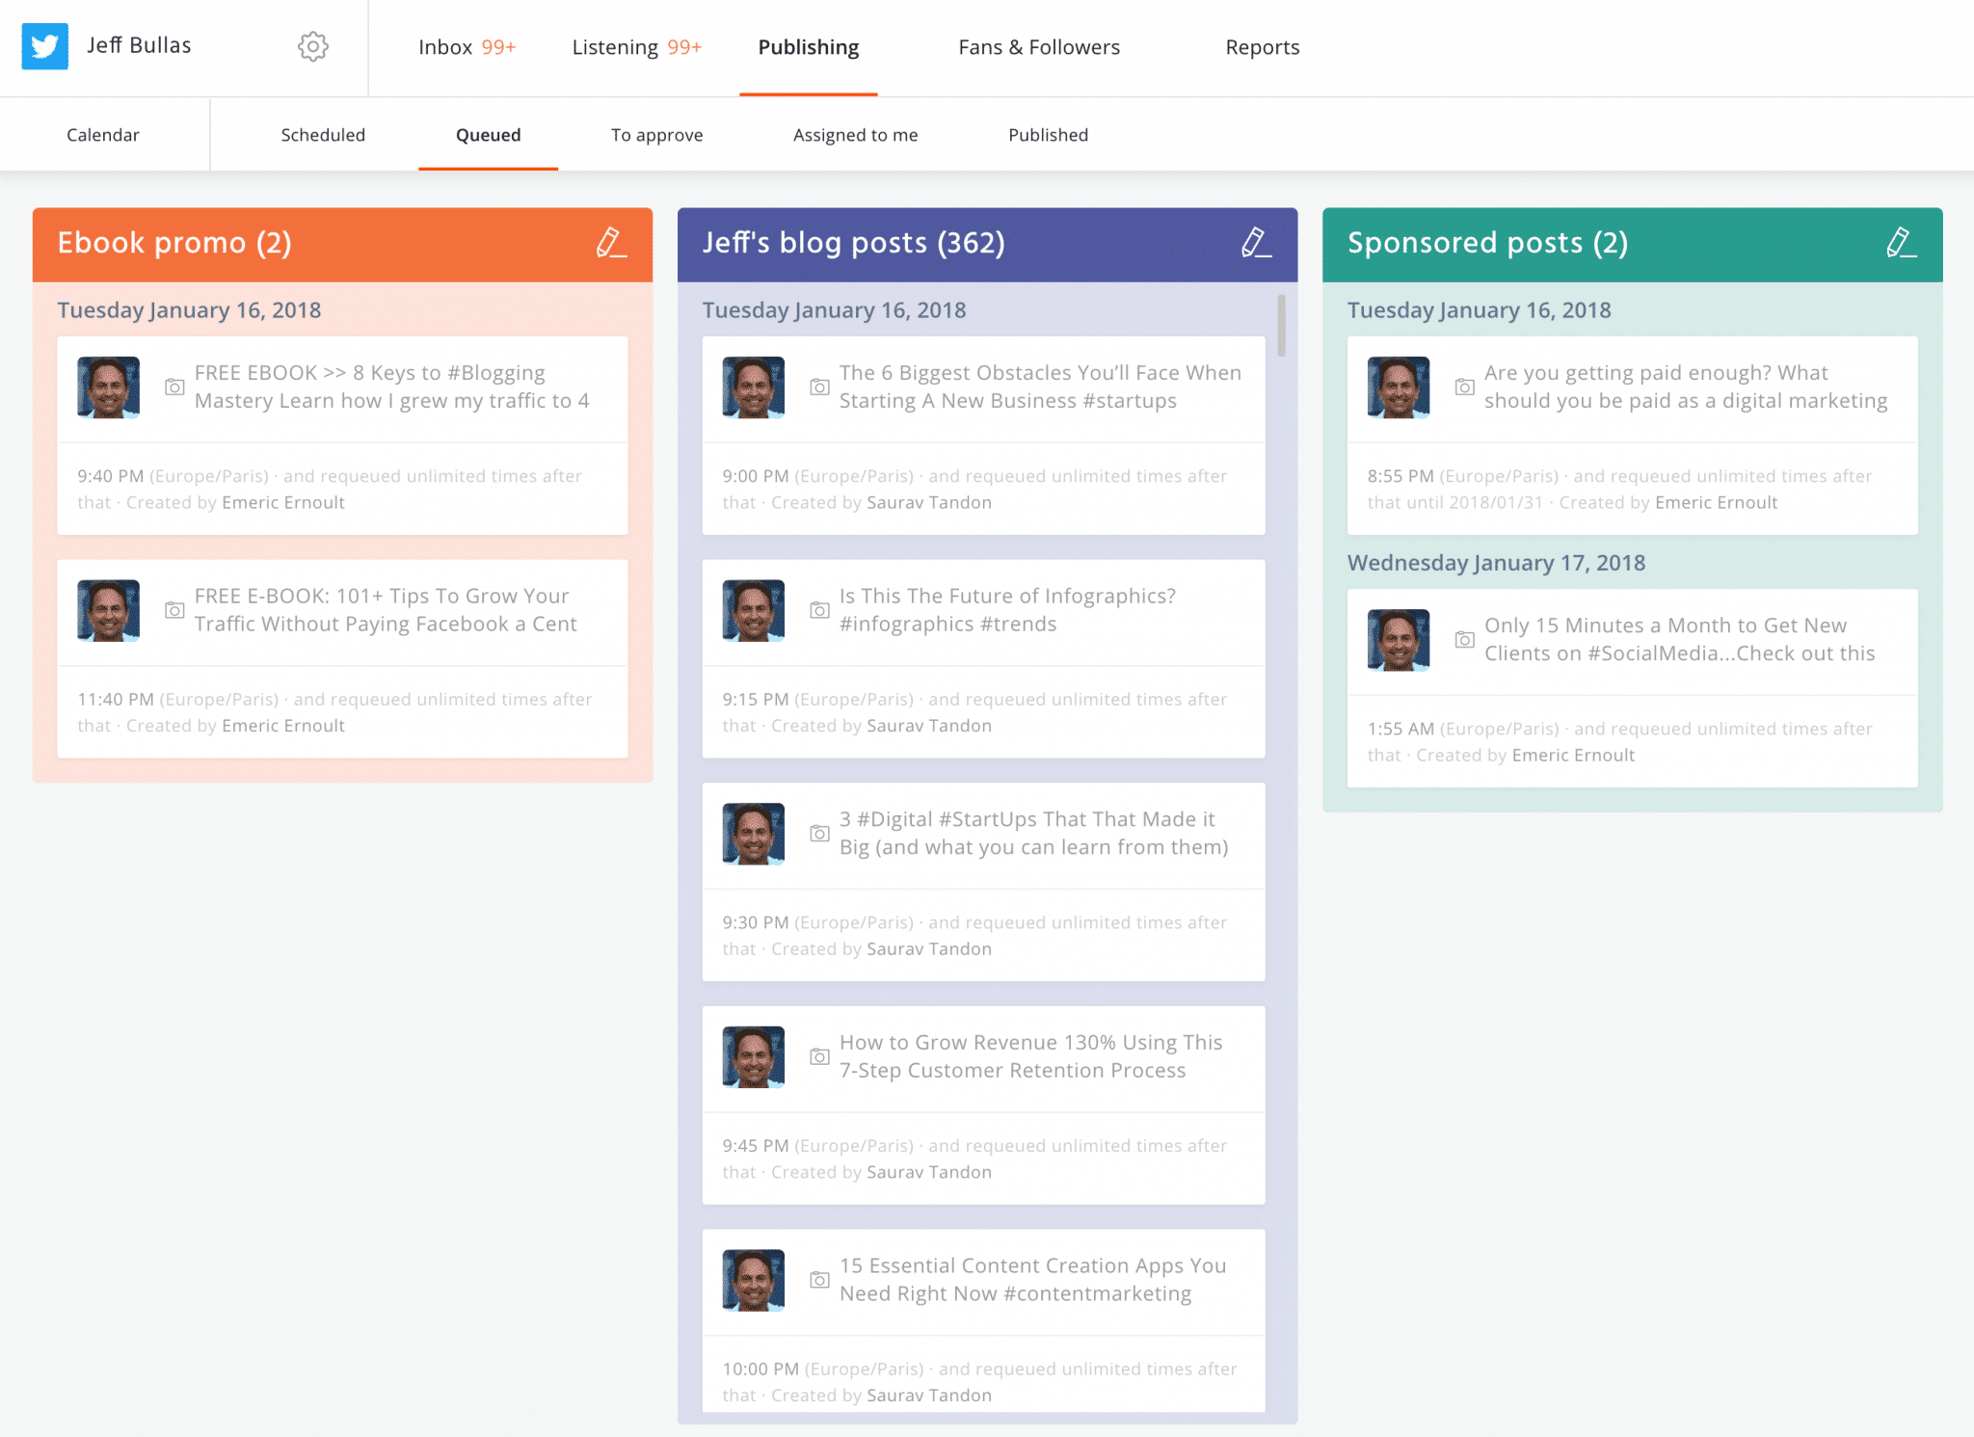The width and height of the screenshot is (1974, 1437).
Task: Open 3 #Digital #StartUps post text
Action: tap(1033, 834)
